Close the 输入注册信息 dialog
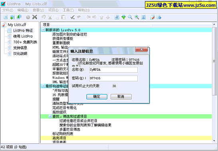The image size is (218, 151). pos(141,50)
